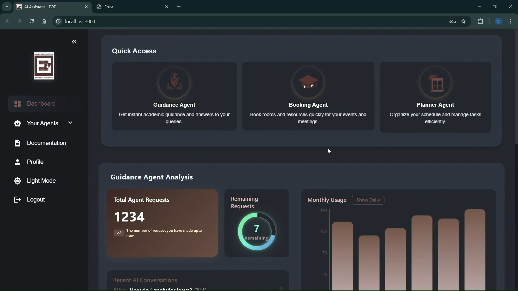The image size is (518, 291).
Task: Click the Dashboard grid icon
Action: click(x=18, y=104)
